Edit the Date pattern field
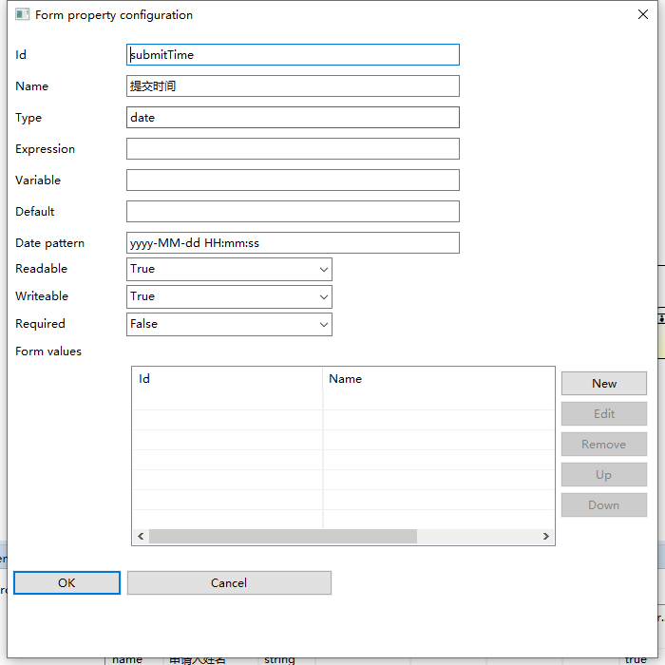The width and height of the screenshot is (665, 665). (x=293, y=243)
